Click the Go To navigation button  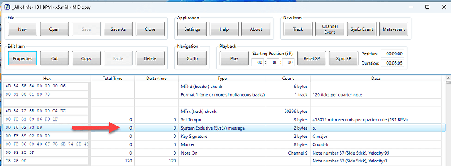[192, 58]
